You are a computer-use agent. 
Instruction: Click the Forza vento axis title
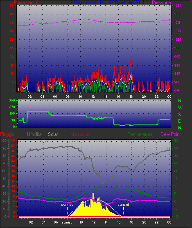26,2
